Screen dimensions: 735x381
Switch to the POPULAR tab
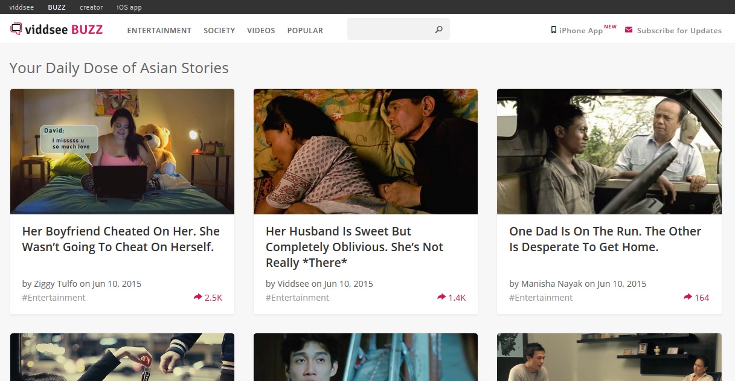pos(305,30)
